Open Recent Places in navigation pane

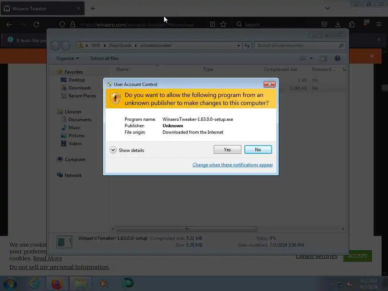click(x=82, y=96)
